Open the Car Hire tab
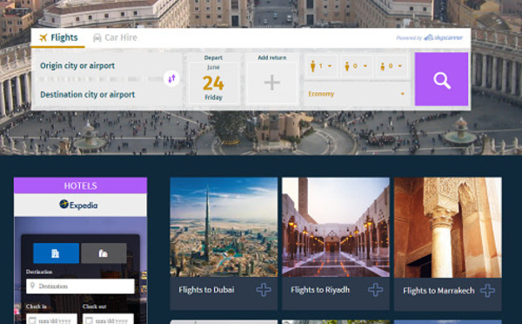This screenshot has width=522, height=324. coord(115,37)
